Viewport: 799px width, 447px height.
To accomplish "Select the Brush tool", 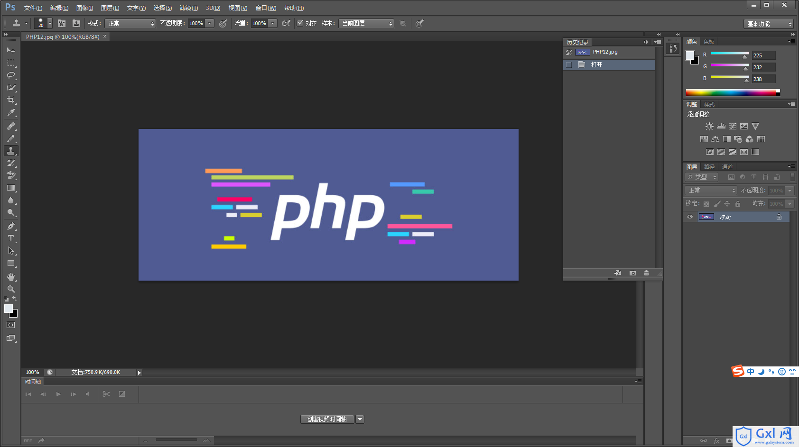I will click(x=10, y=138).
